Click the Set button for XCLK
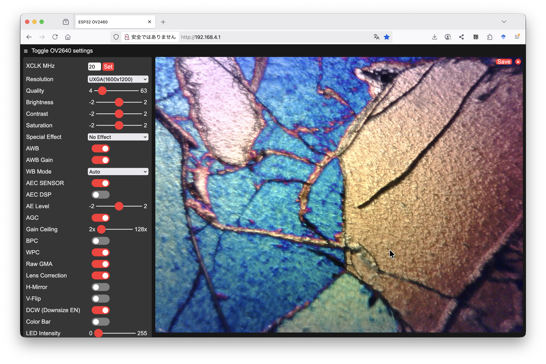This screenshot has width=546, height=364. tap(108, 67)
